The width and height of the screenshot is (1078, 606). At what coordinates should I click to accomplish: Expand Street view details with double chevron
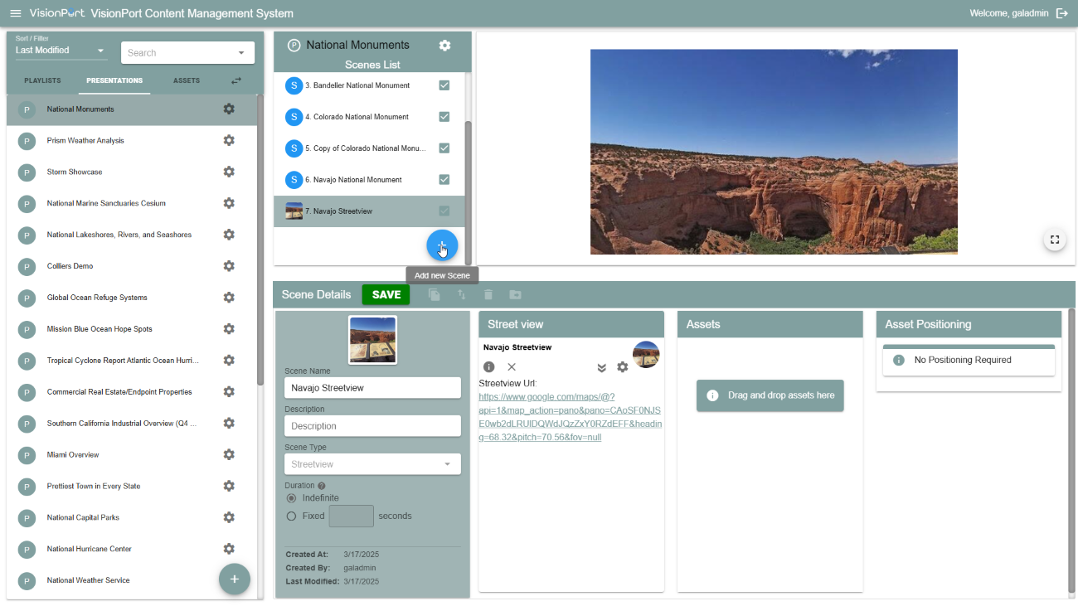[x=601, y=367]
